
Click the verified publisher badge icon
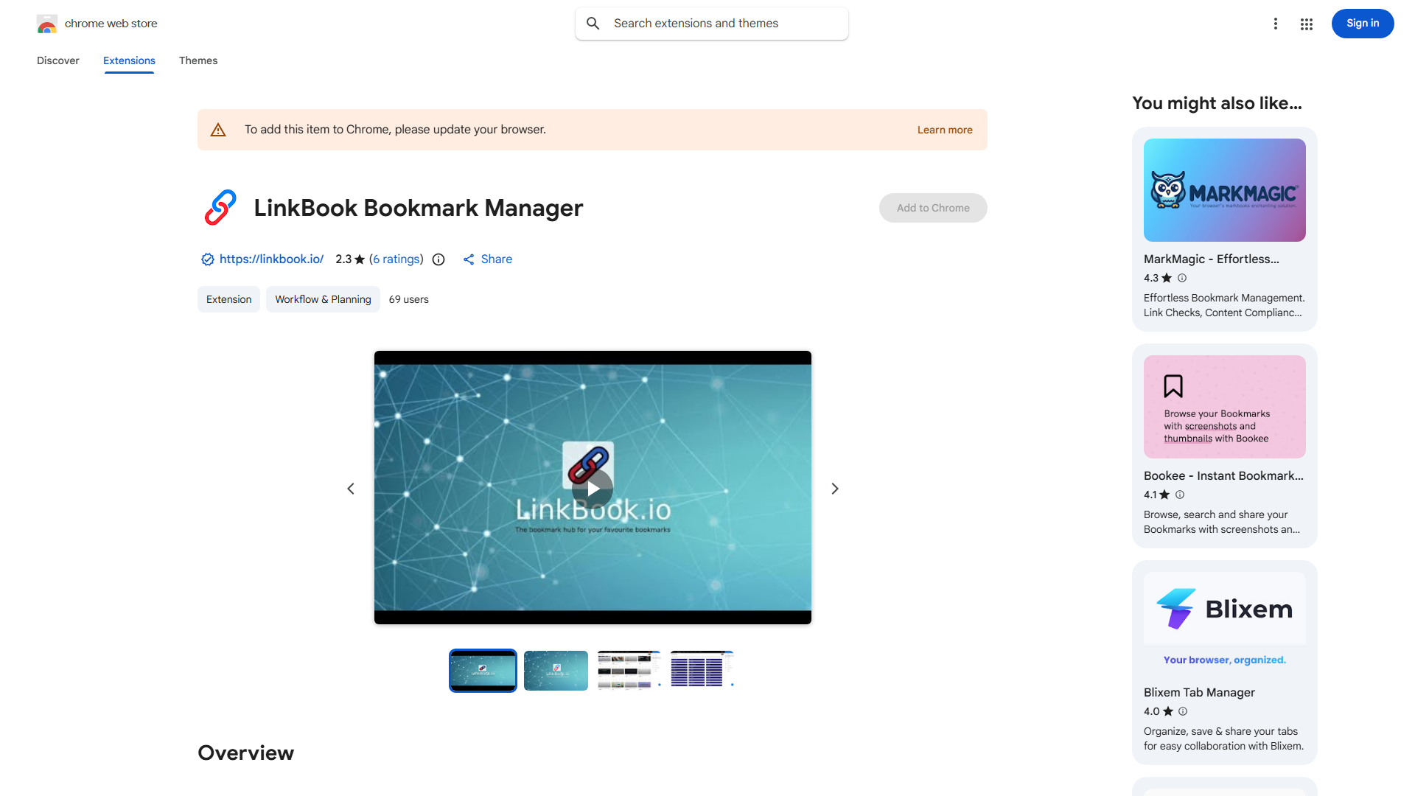[x=207, y=259]
